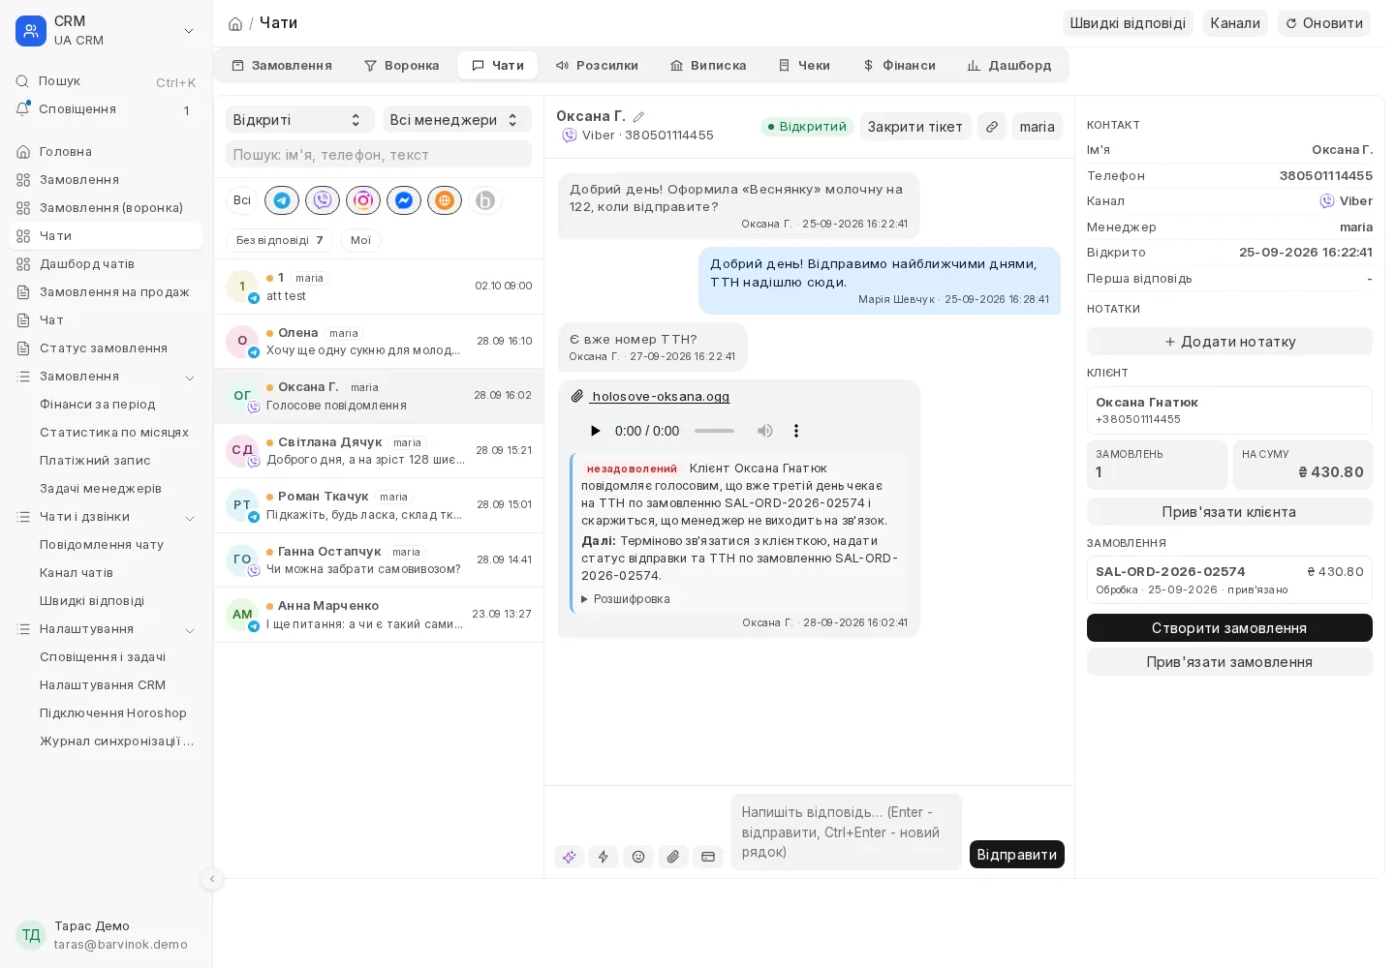Go to home via the breadcrumb house icon
This screenshot has width=1395, height=968.
(235, 24)
